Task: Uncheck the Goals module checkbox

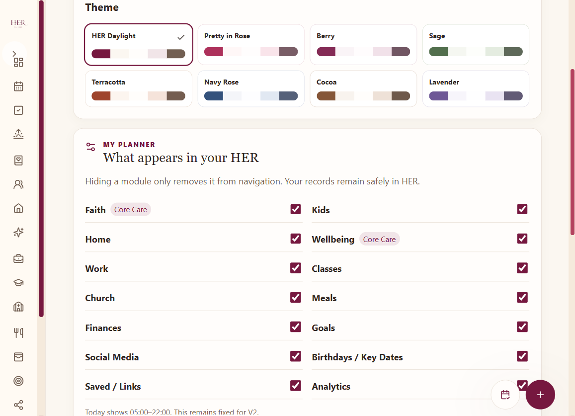Action: point(522,327)
